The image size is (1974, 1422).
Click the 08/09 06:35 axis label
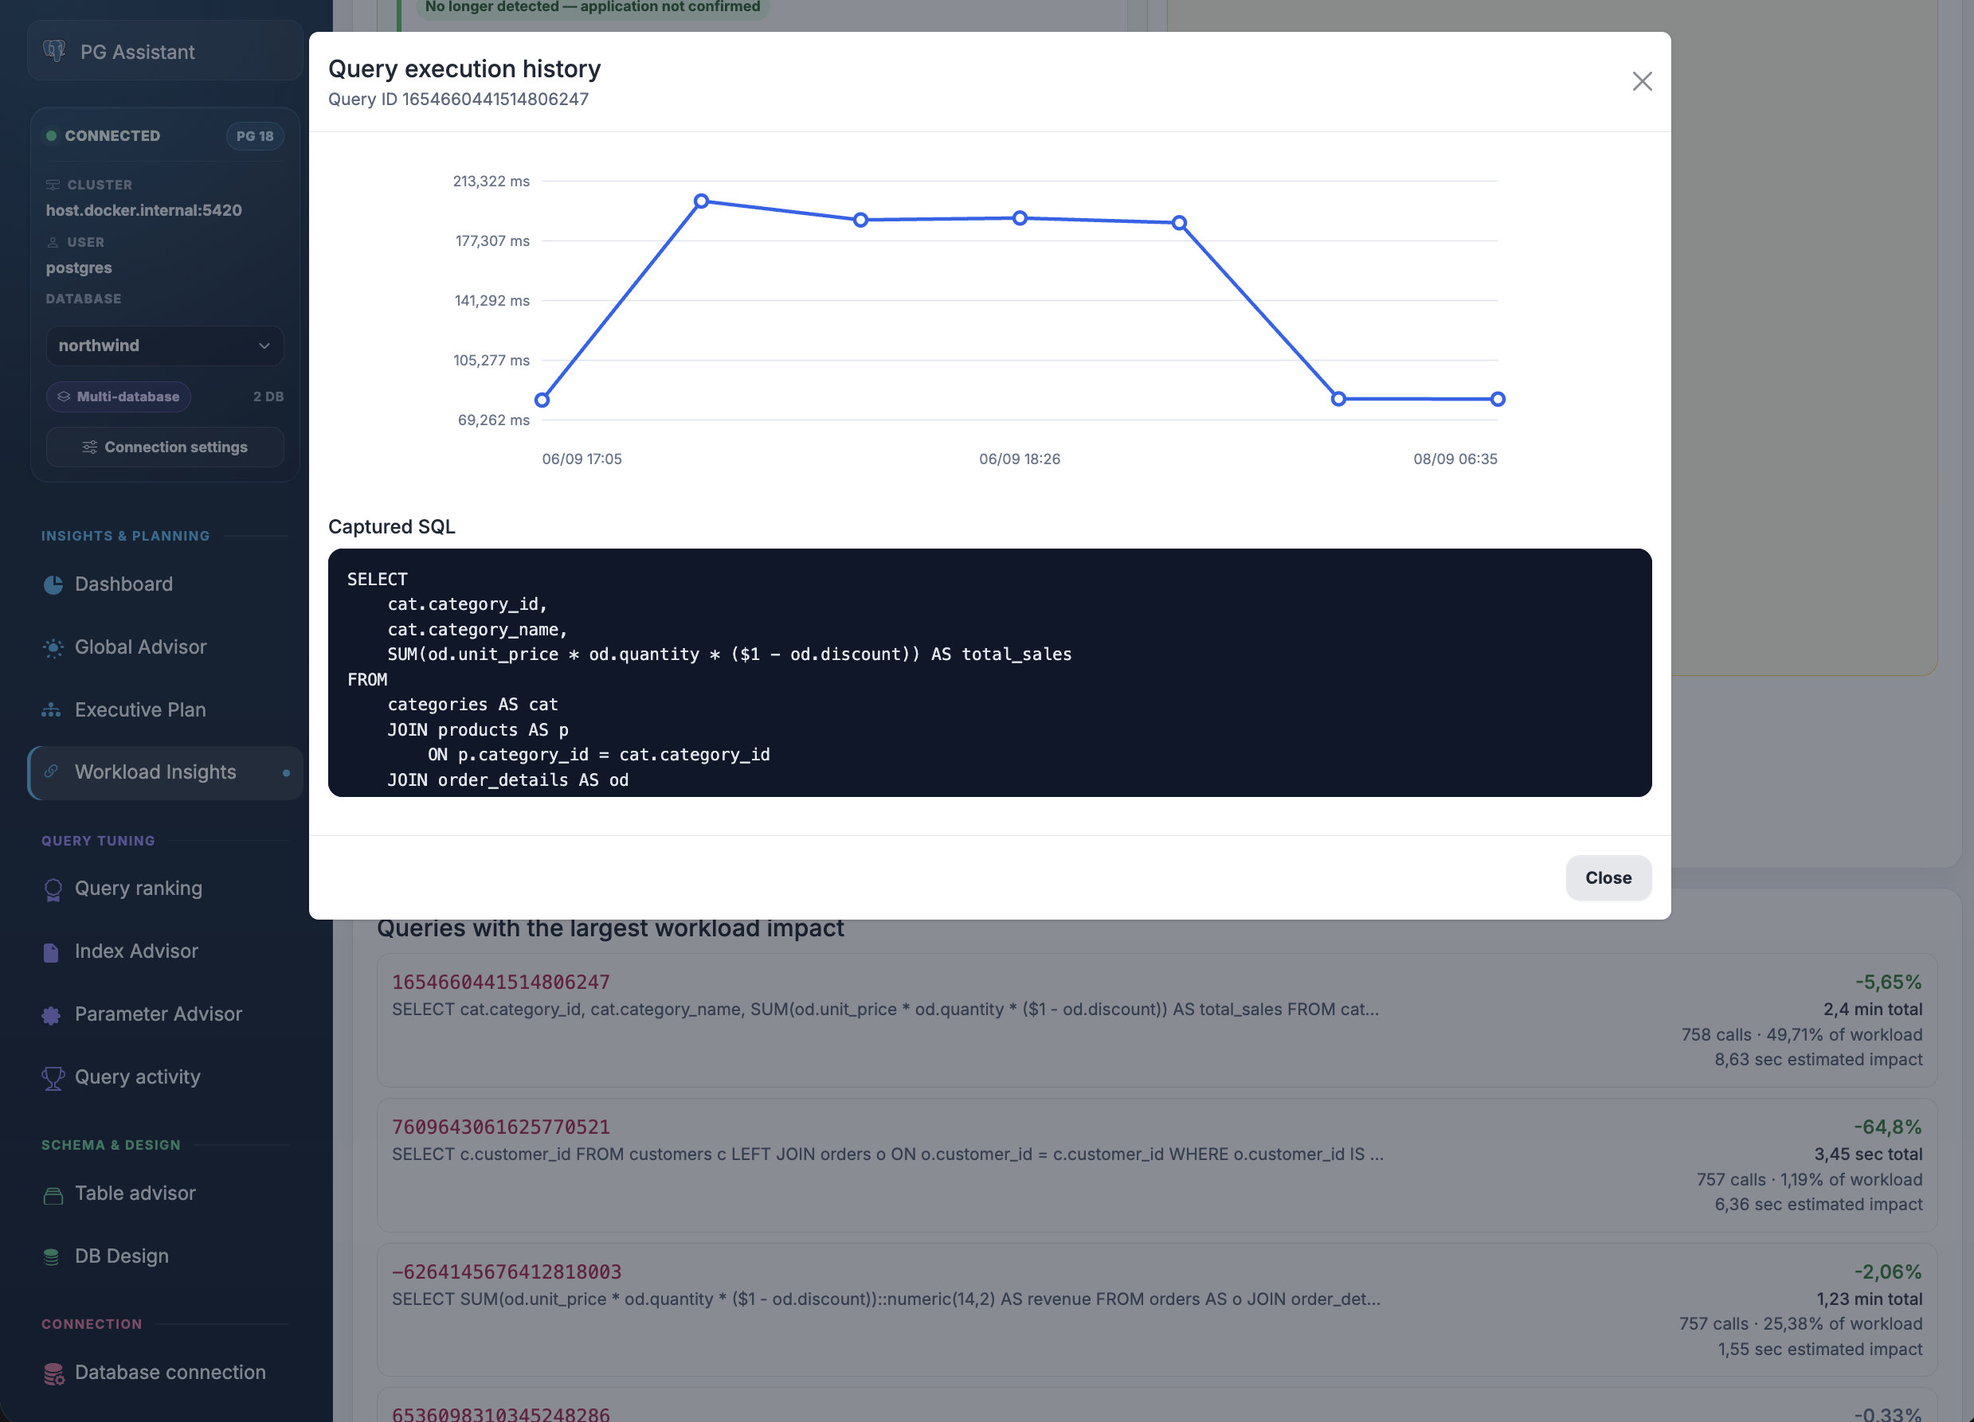point(1455,459)
